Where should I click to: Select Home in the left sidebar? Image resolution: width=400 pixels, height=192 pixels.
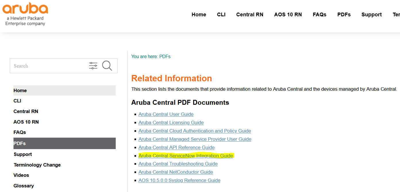pos(20,90)
